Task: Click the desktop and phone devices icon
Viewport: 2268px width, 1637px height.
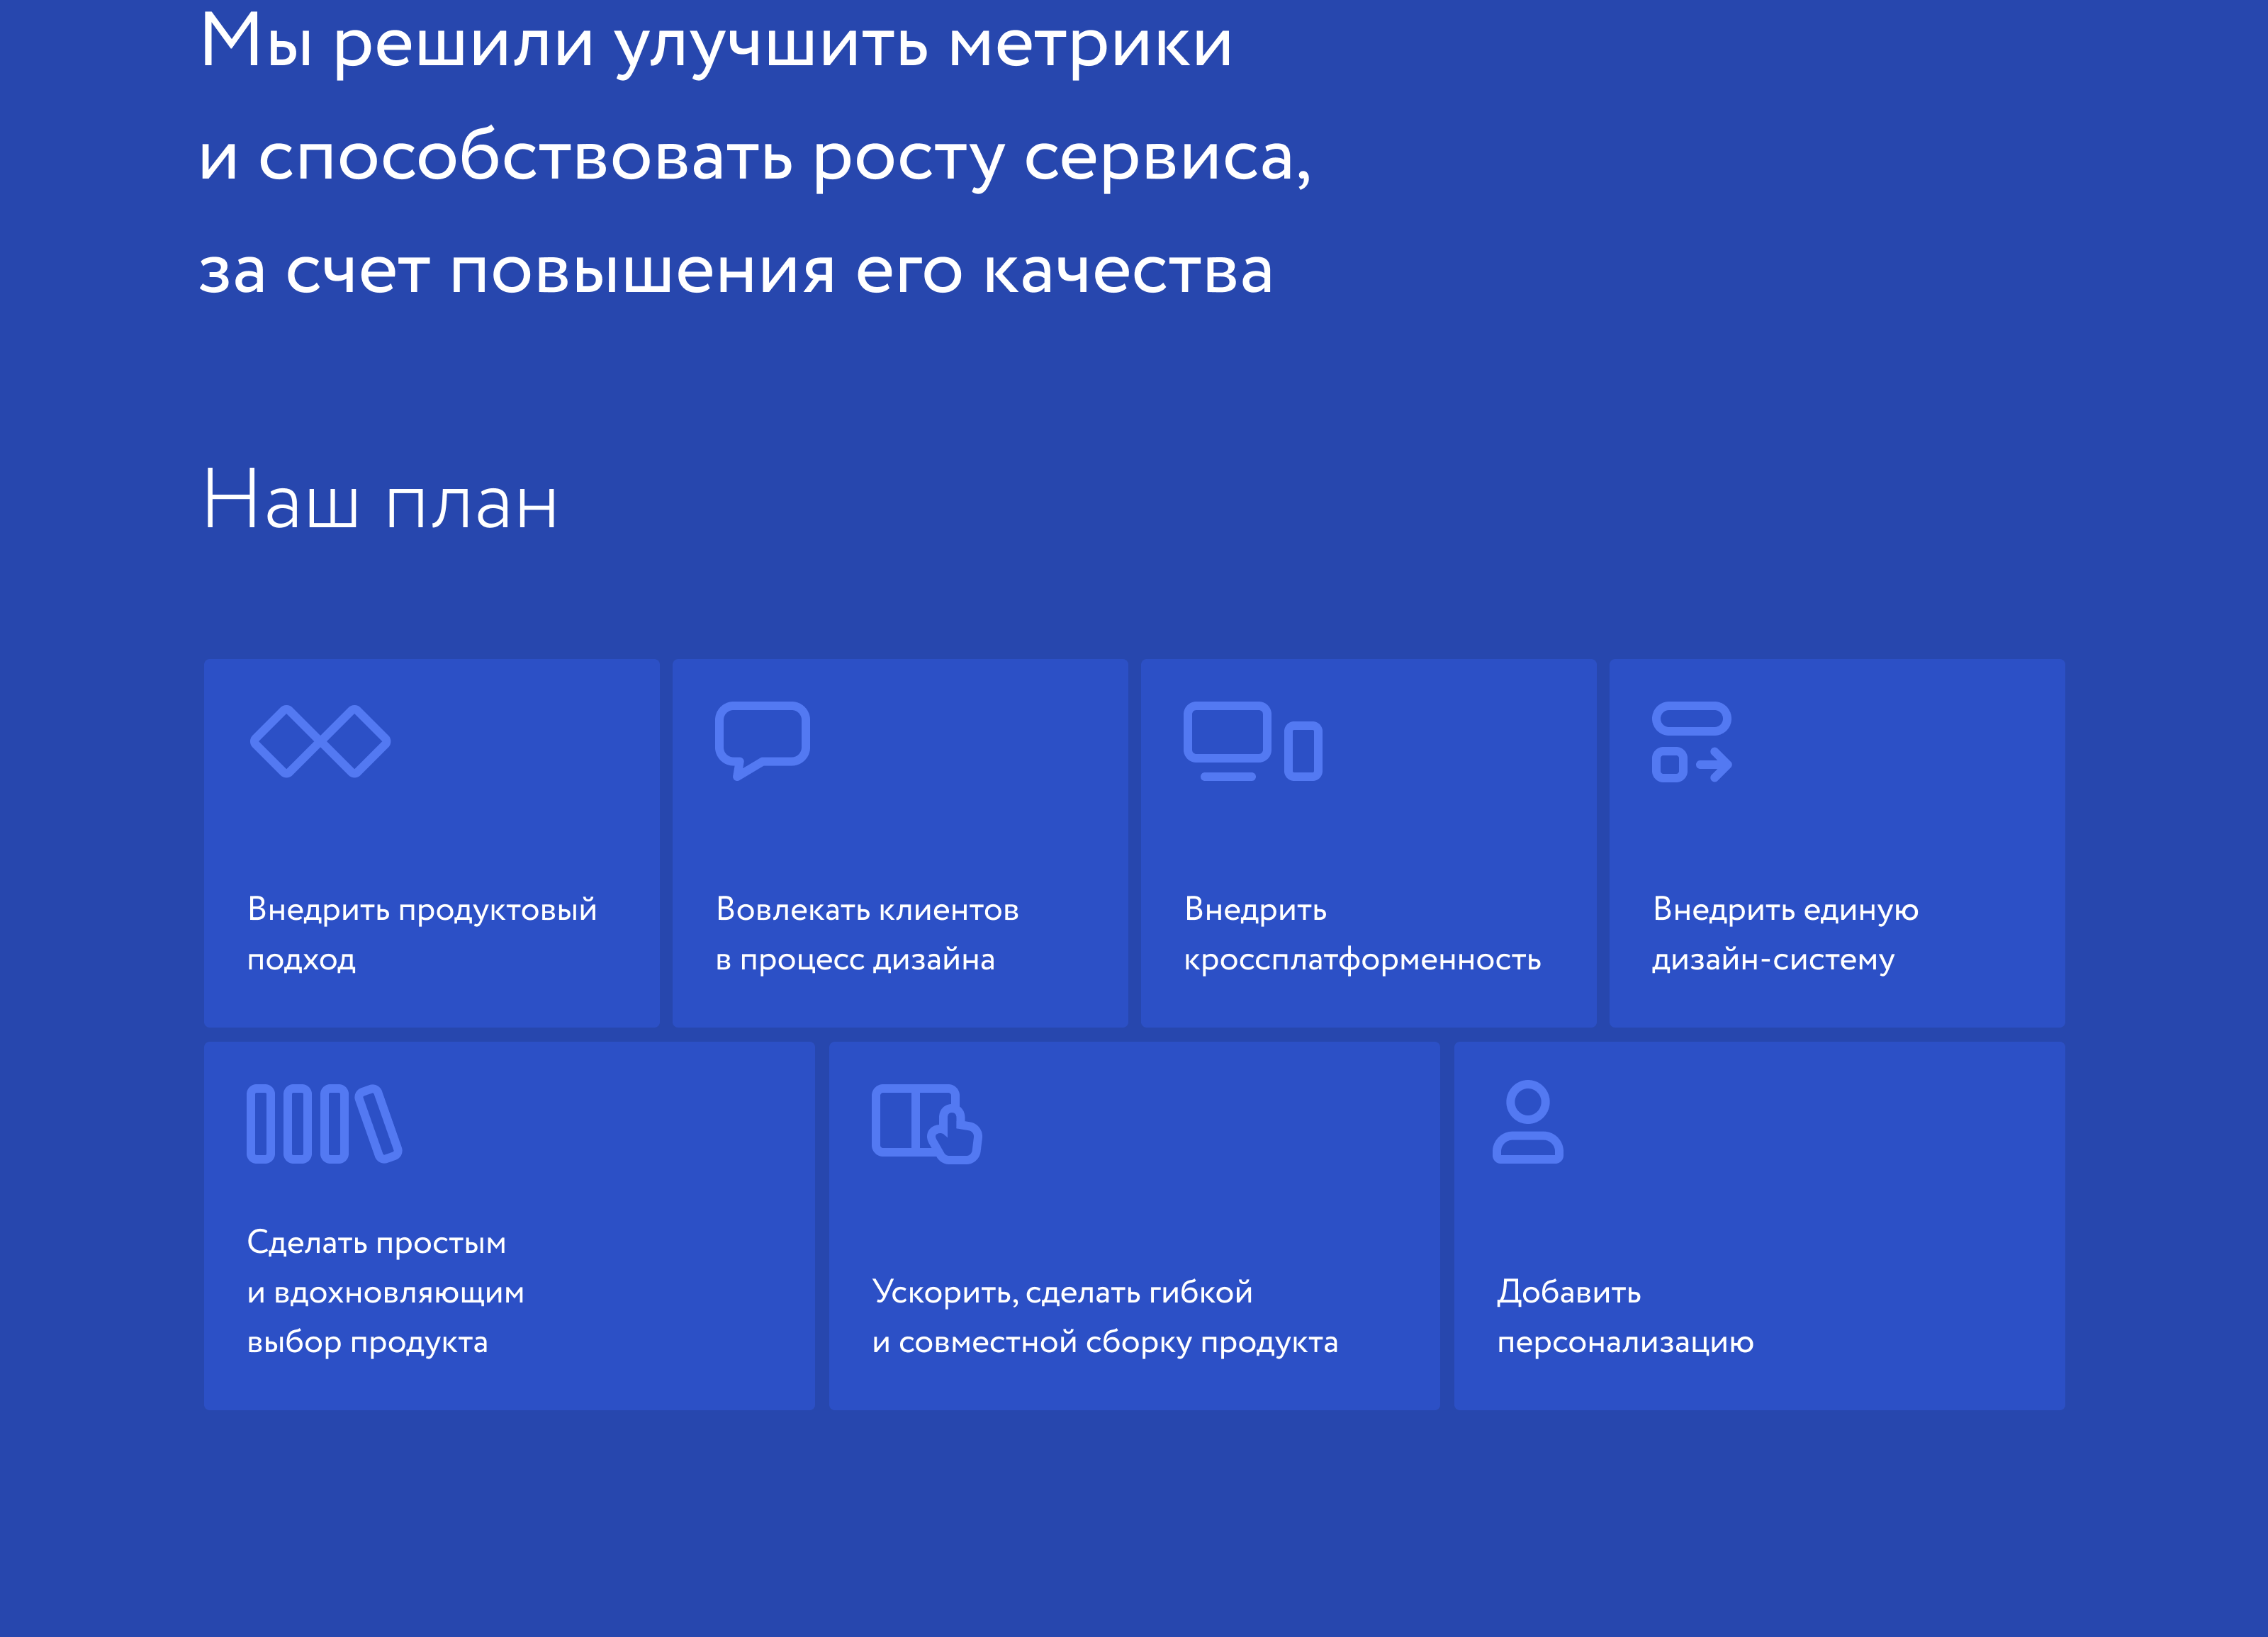Action: [1253, 741]
